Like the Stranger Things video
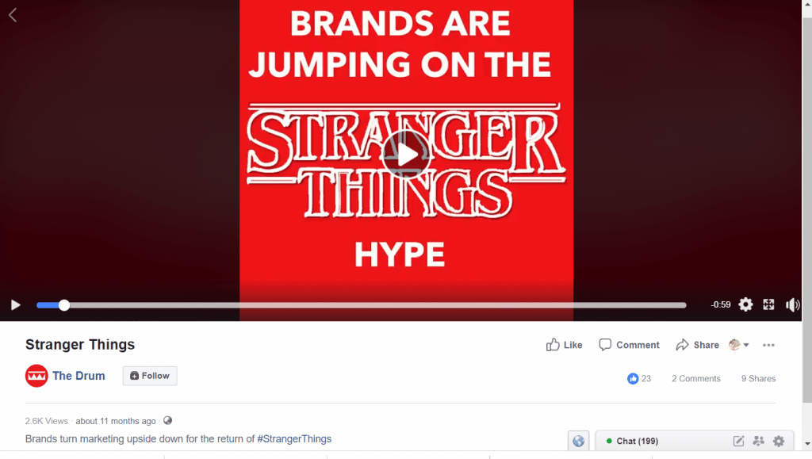Image resolution: width=812 pixels, height=459 pixels. click(564, 345)
